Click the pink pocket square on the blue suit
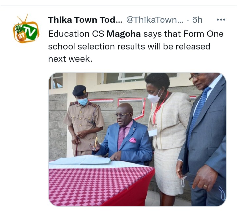 tap(133, 140)
